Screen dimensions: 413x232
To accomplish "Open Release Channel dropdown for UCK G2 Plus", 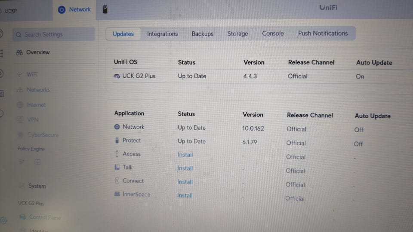I will (x=298, y=76).
